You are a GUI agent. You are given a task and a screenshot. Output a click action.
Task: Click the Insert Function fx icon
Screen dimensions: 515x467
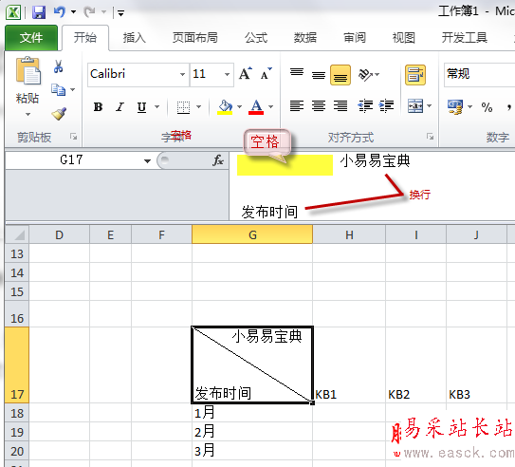218,160
